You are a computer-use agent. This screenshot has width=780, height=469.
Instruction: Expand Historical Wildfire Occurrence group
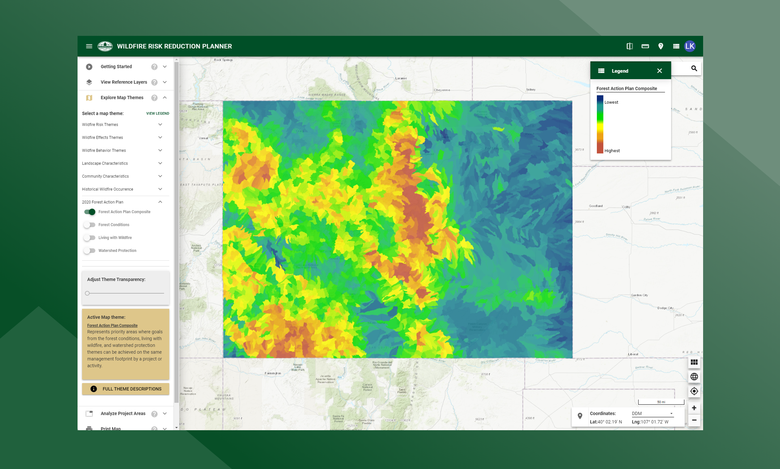(160, 189)
